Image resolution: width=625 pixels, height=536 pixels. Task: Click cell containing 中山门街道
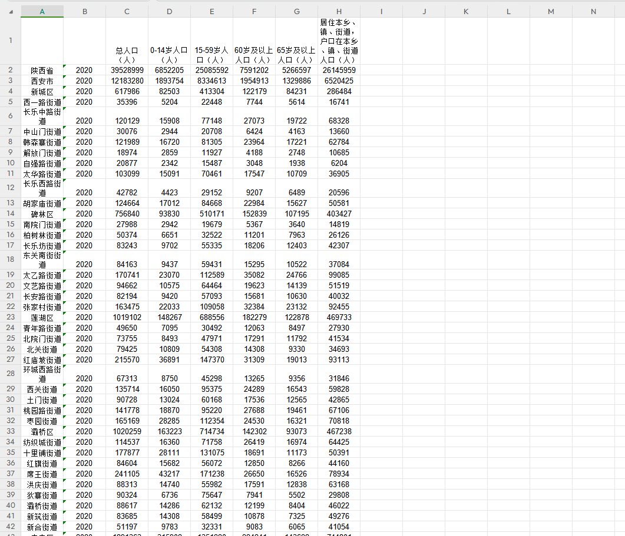point(42,131)
